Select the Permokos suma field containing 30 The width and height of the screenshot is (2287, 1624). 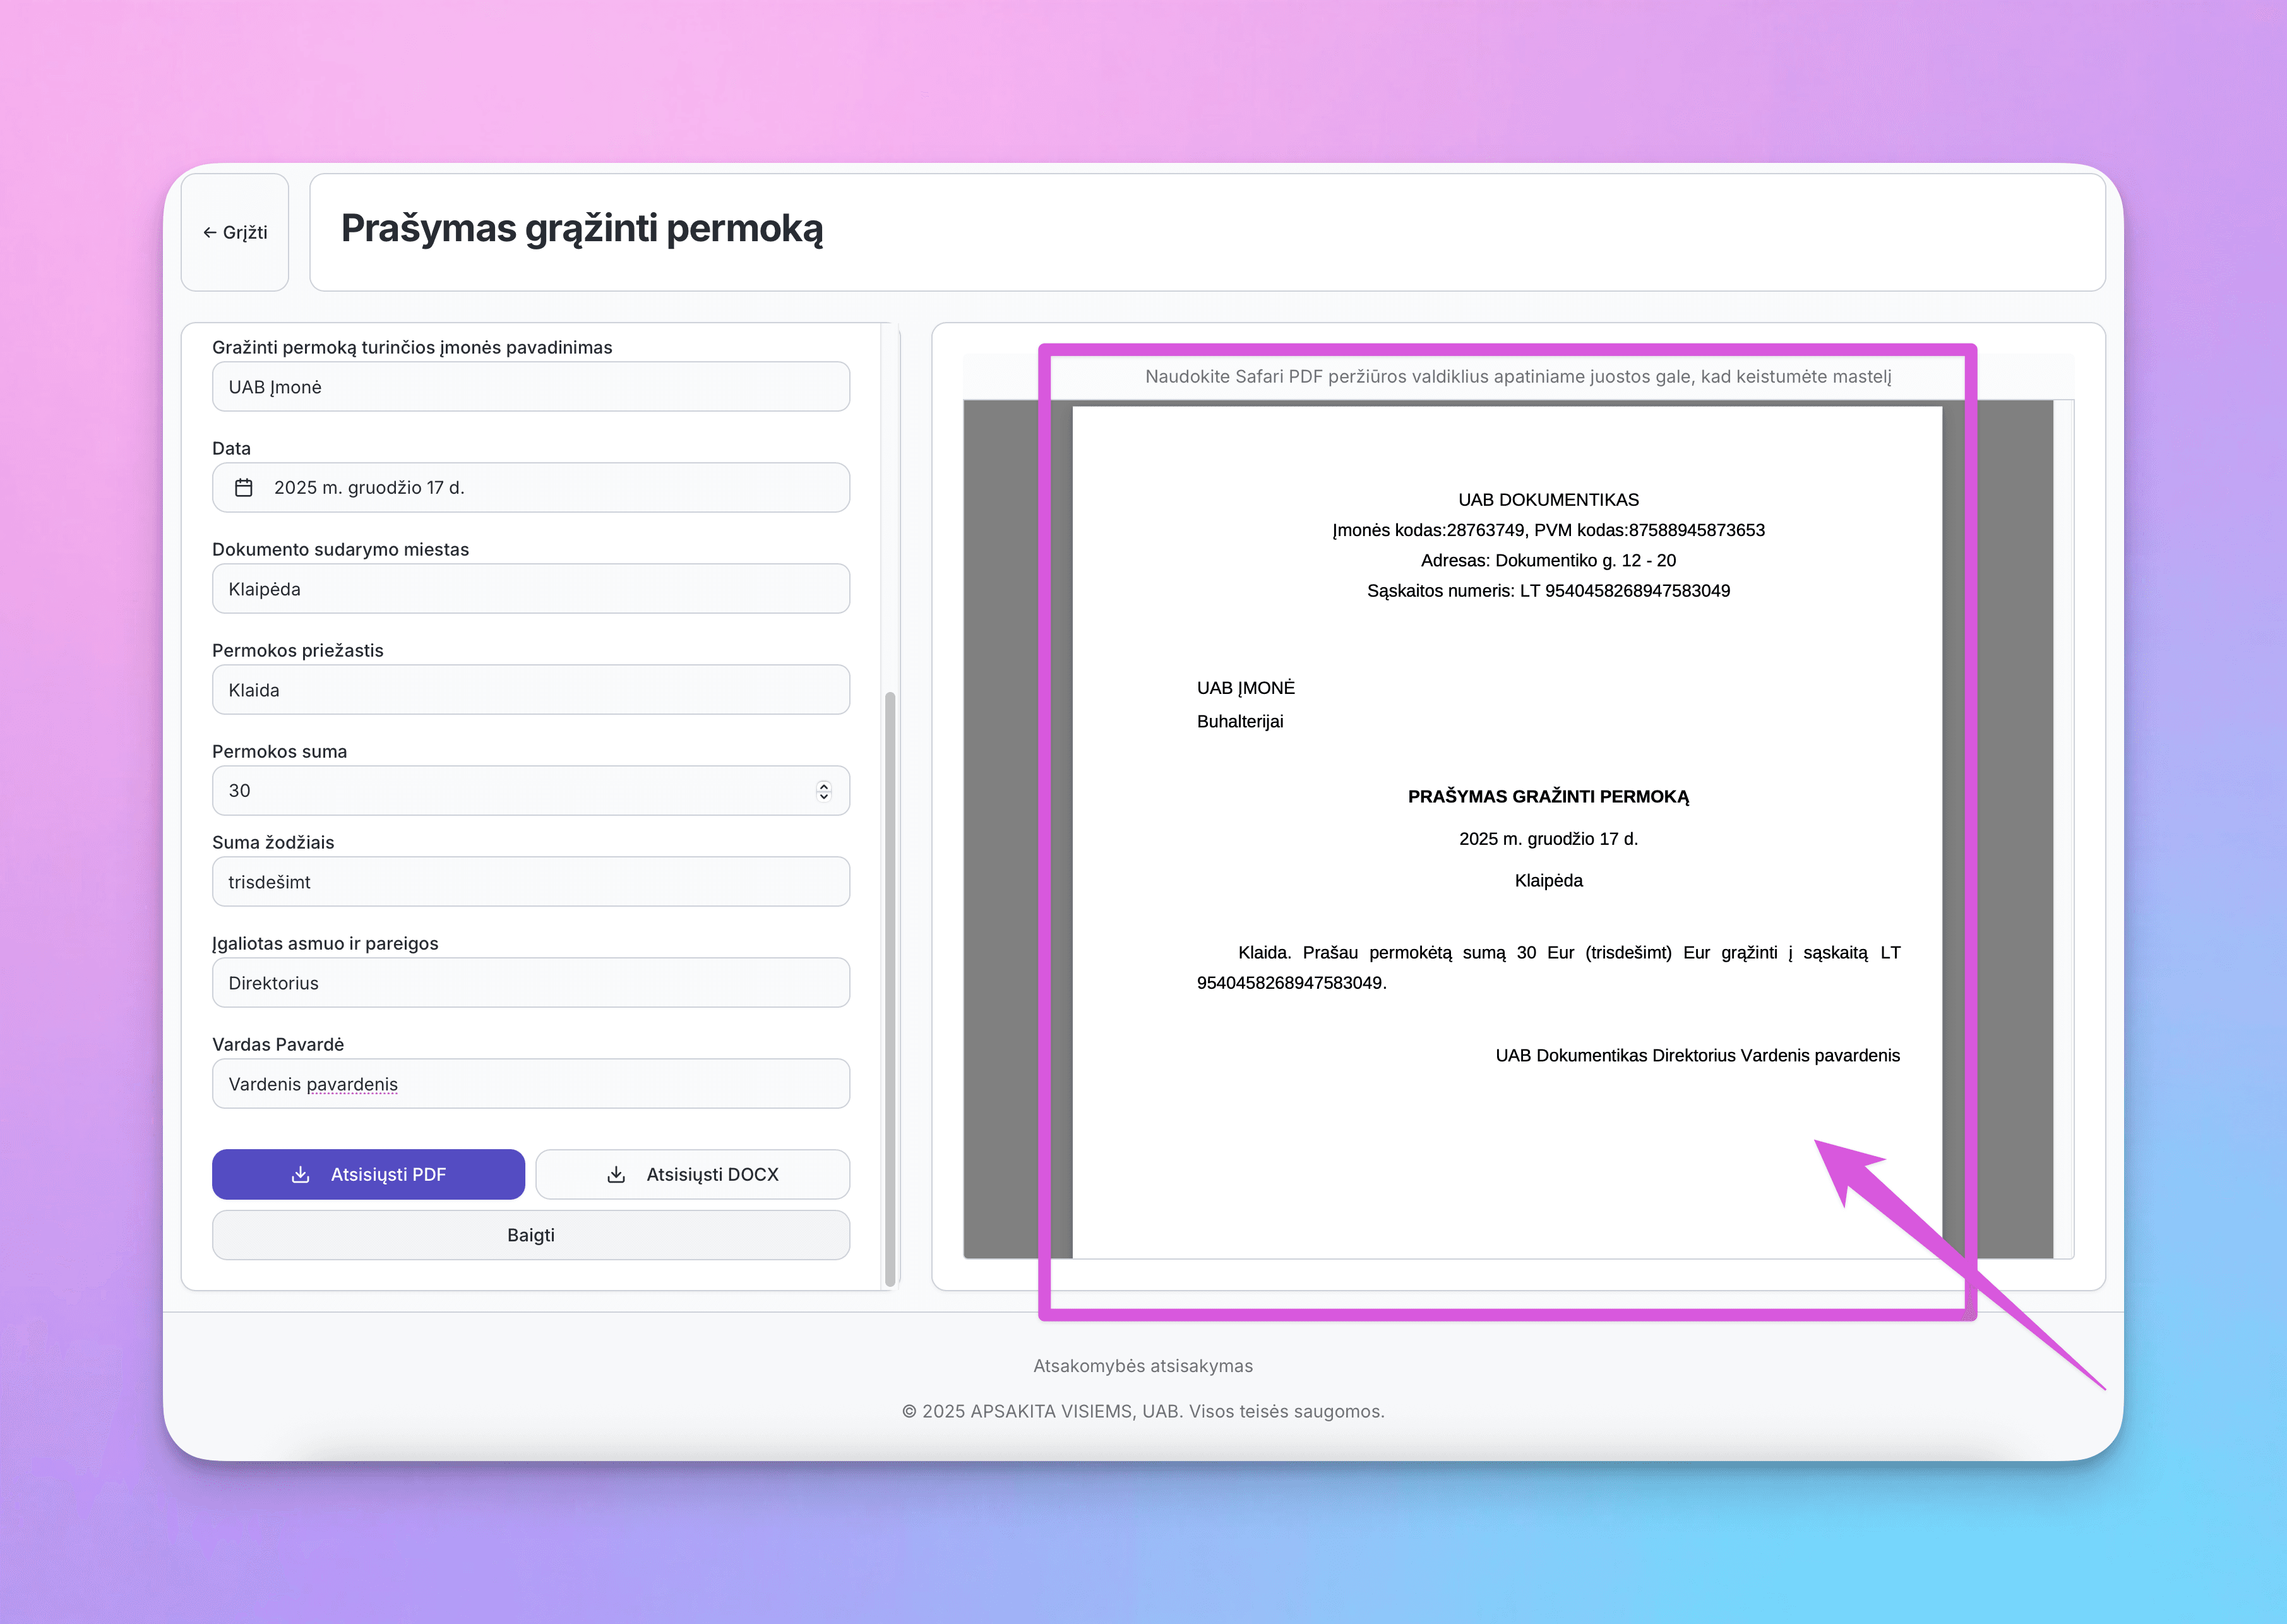pos(500,791)
